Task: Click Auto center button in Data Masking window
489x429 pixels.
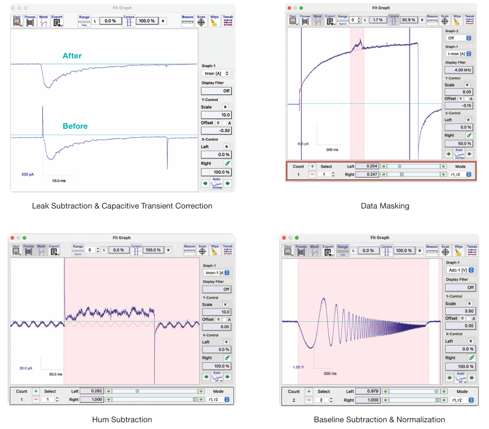Action: (459, 154)
